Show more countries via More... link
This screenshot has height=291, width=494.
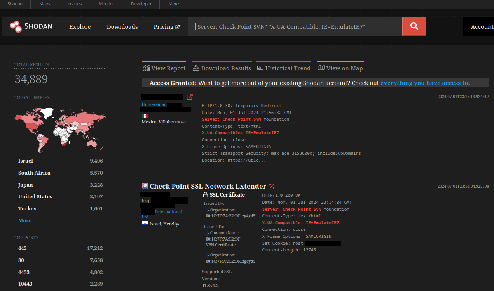click(x=27, y=220)
